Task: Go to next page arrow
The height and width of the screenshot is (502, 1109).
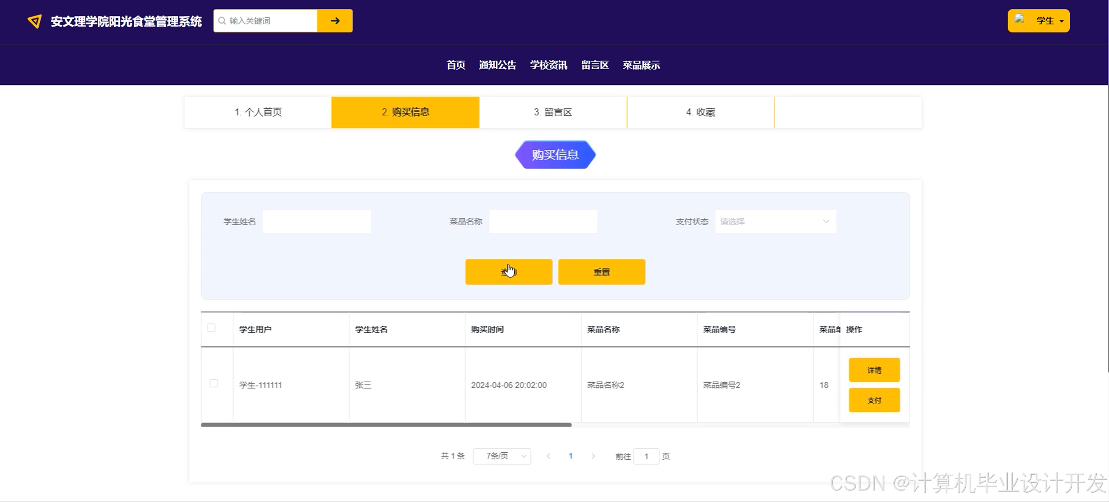Action: point(593,456)
